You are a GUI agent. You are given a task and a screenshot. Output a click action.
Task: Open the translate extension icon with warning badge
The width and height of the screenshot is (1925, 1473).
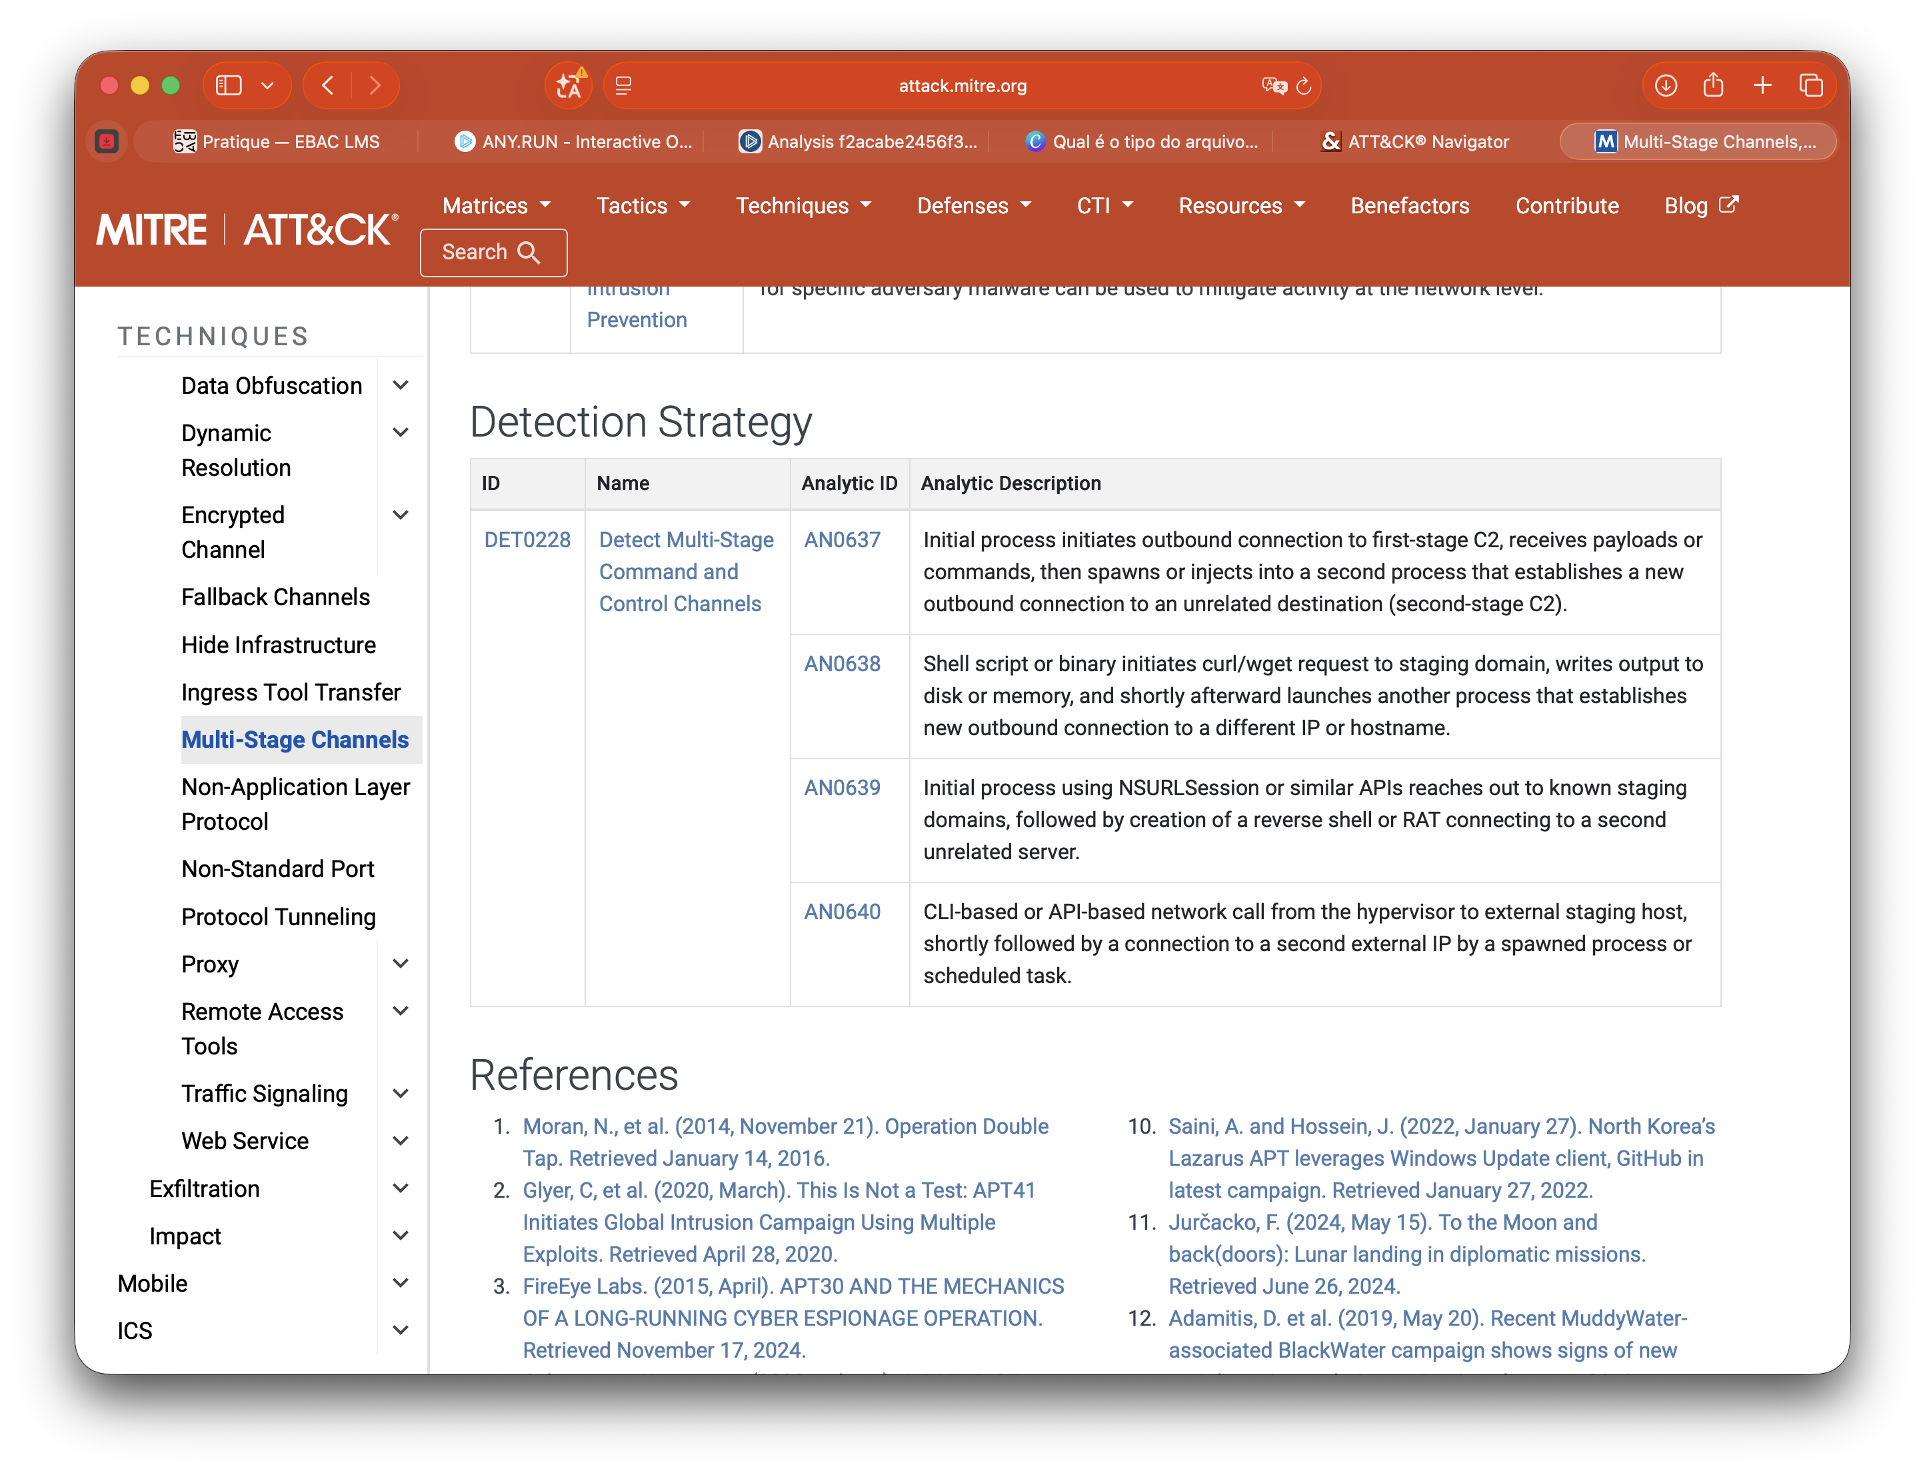tap(570, 85)
